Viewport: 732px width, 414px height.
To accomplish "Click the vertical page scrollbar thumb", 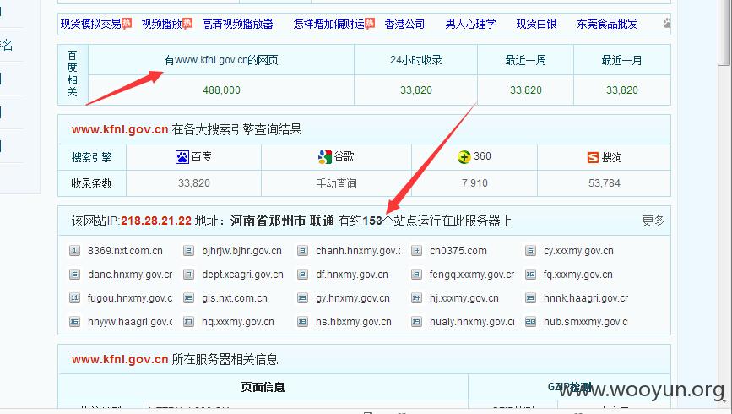I will (724, 33).
